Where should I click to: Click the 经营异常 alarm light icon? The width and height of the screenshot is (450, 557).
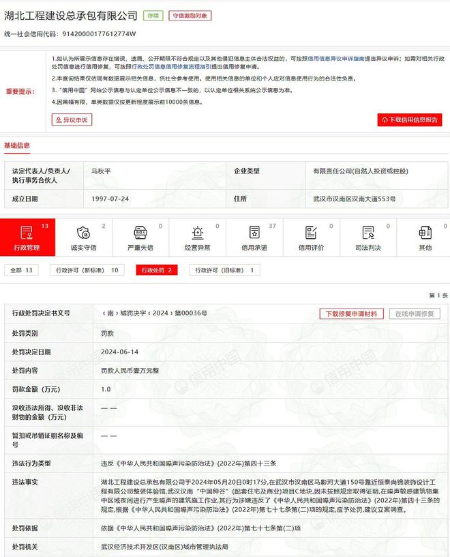198,233
